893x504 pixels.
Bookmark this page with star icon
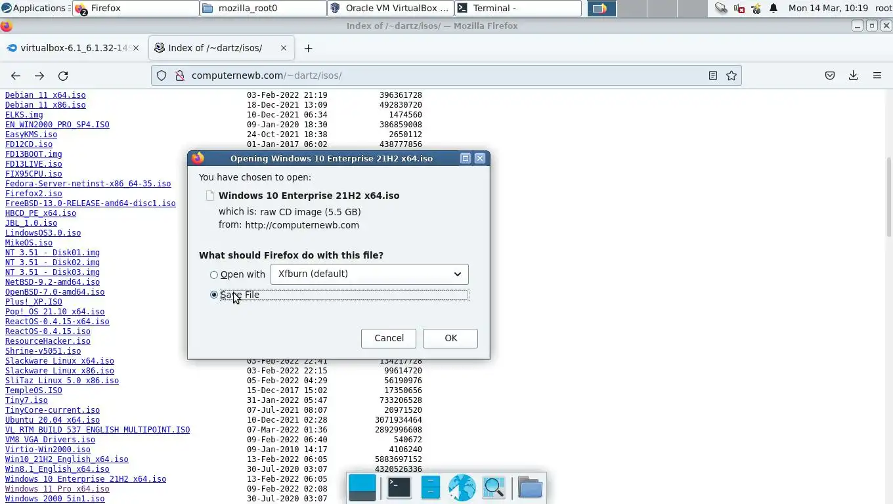731,75
